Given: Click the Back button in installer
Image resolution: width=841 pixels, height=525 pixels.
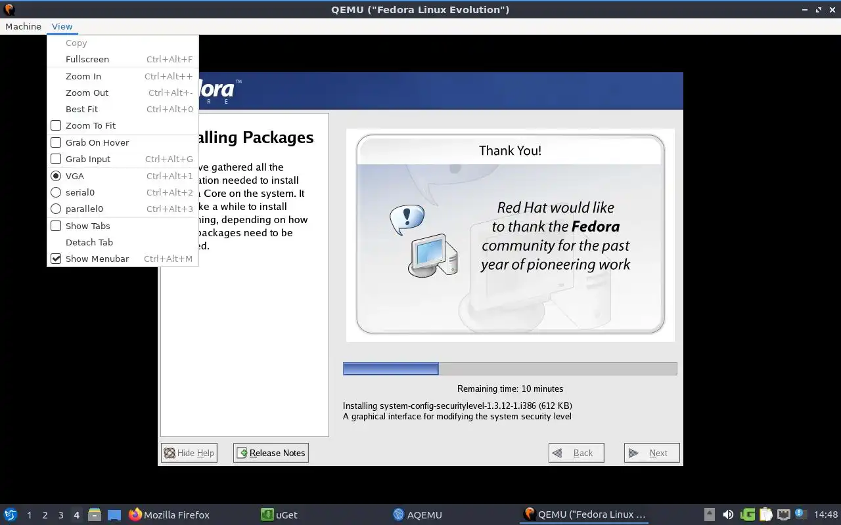Looking at the screenshot, I should coord(576,453).
